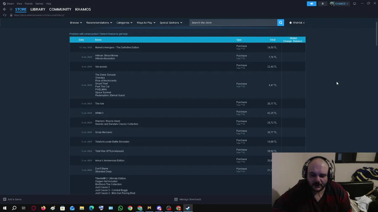378x212 pixels.
Task: Expand the Categories dropdown
Action: 124,23
